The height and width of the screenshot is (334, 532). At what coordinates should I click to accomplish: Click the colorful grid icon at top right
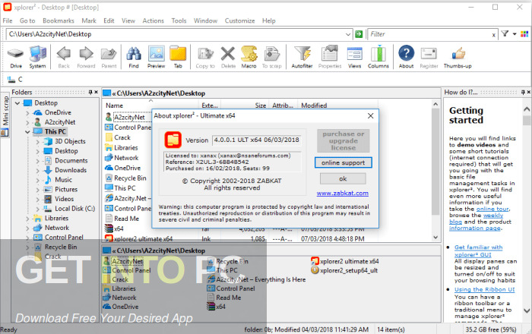tap(524, 34)
